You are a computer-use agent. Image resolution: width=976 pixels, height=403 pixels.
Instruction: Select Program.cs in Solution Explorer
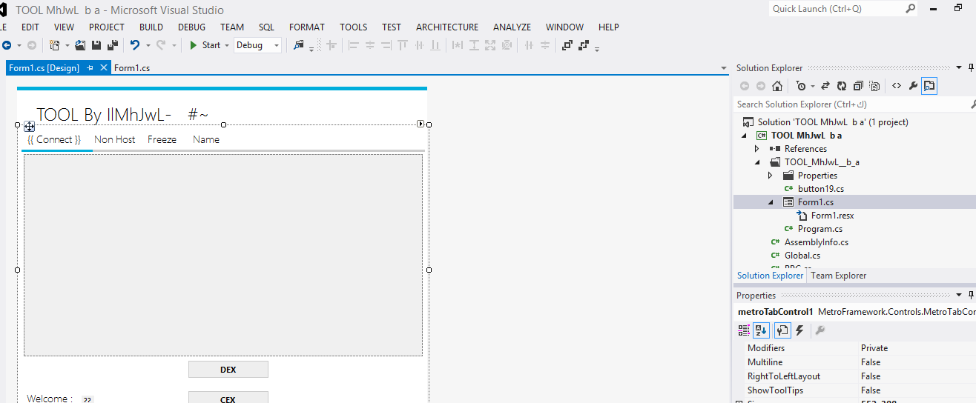coord(820,229)
